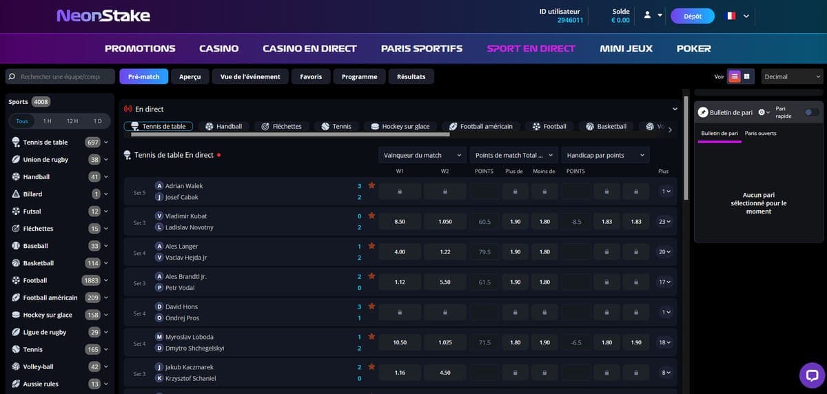This screenshot has height=394, width=827.
Task: Select the 1 H time filter
Action: [47, 121]
